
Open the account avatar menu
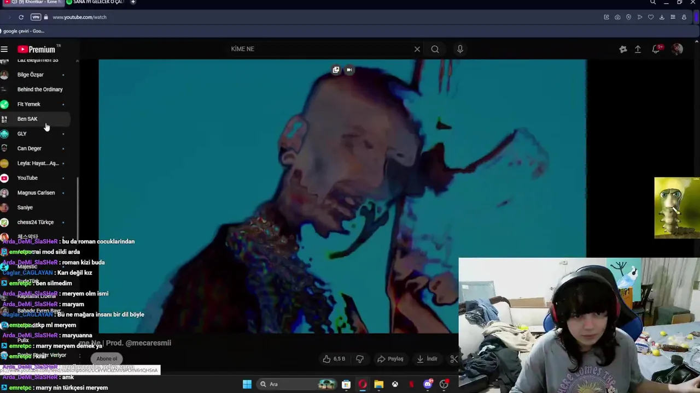(677, 49)
